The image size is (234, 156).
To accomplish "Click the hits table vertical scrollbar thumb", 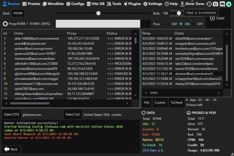I will pyautogui.click(x=227, y=63).
